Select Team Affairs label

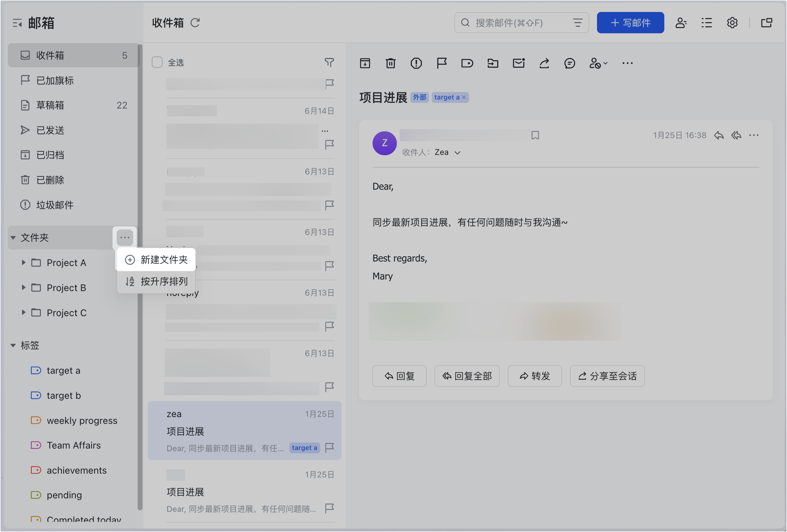pyautogui.click(x=73, y=445)
